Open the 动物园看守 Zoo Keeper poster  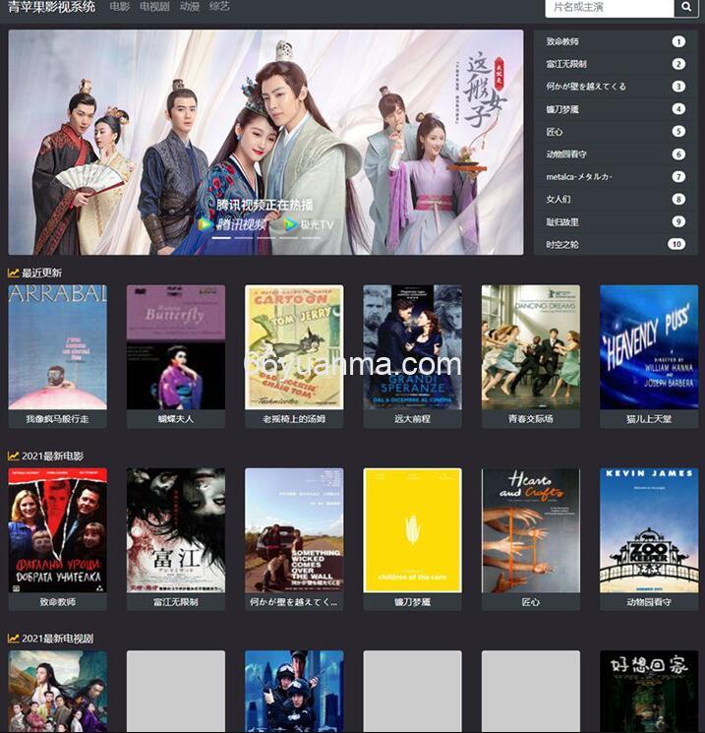(x=649, y=529)
